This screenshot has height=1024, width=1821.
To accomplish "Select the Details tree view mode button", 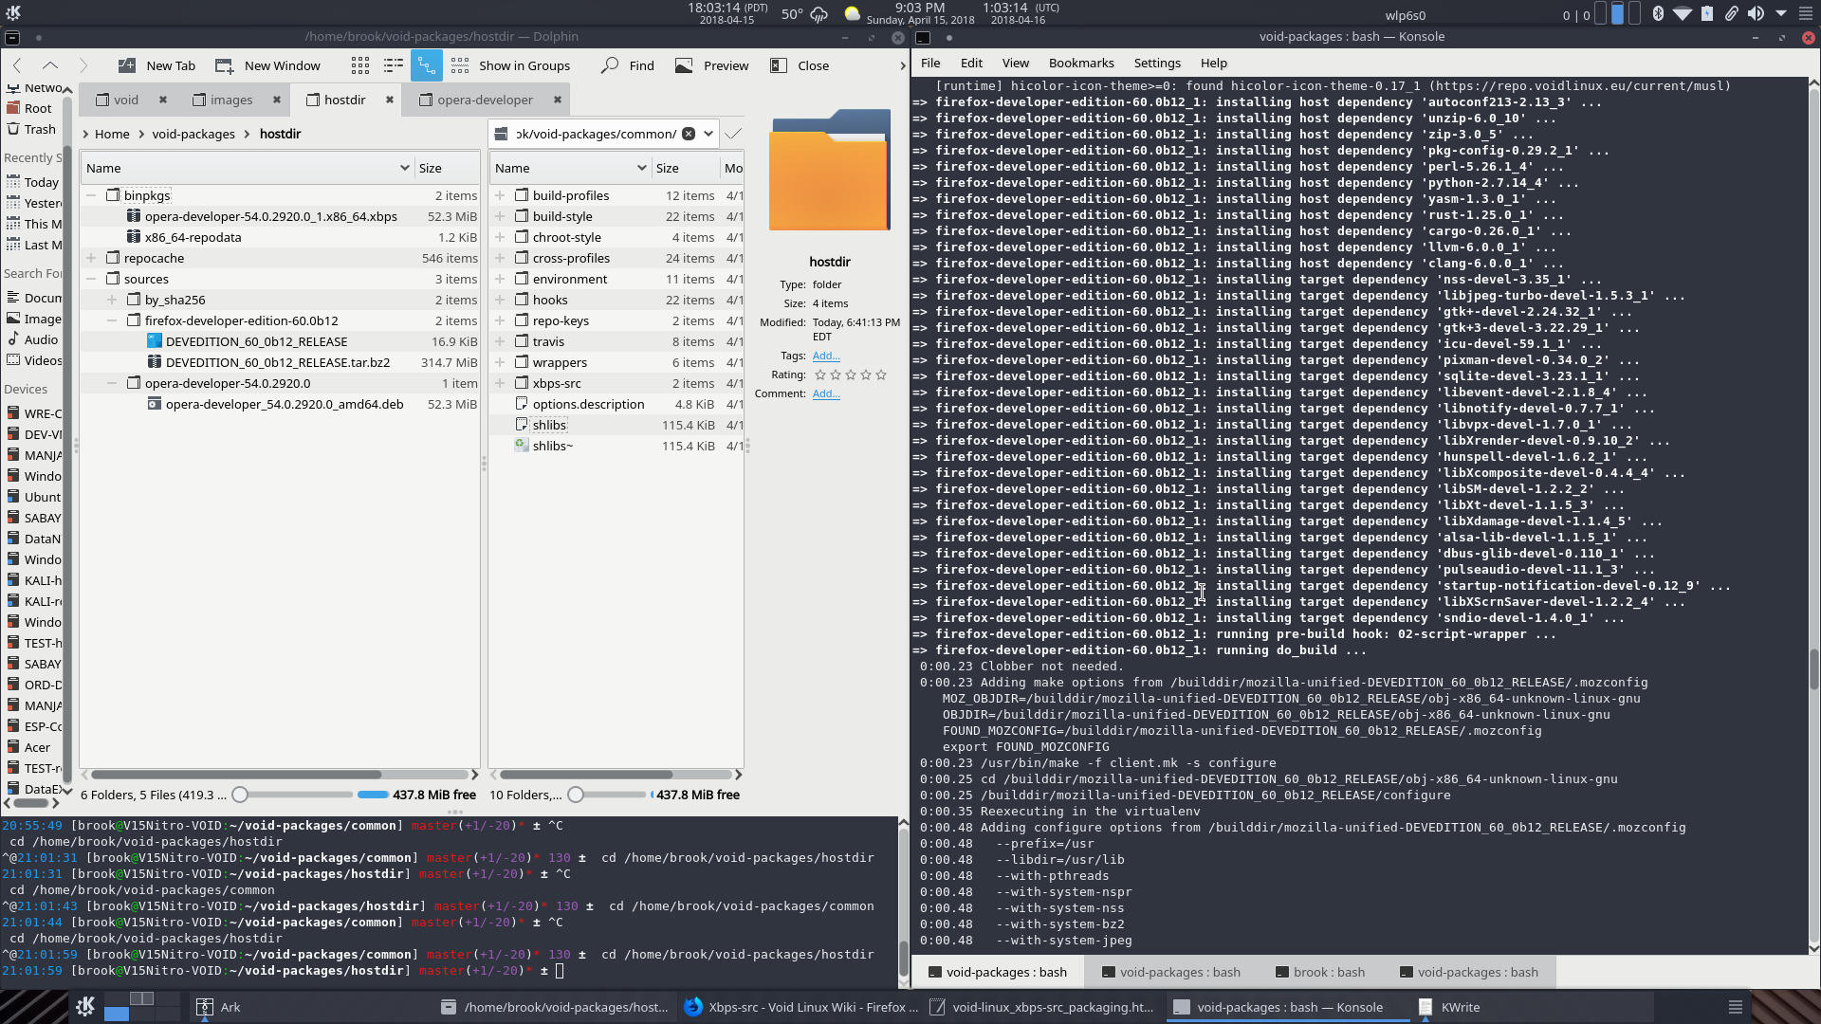I will 426,65.
